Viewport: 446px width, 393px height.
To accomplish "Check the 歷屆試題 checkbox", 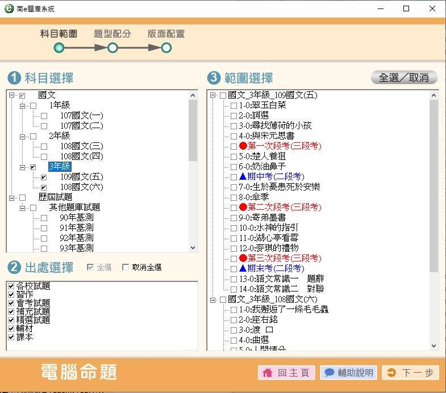I will 22,198.
